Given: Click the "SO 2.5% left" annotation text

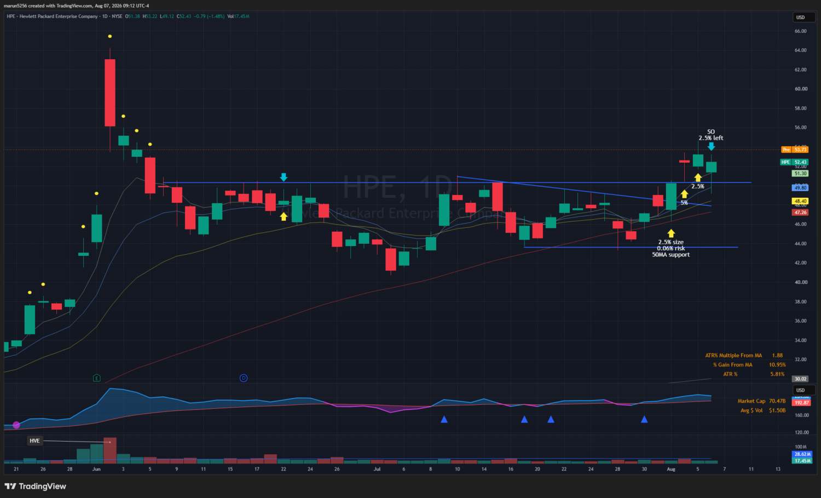Looking at the screenshot, I should pos(711,135).
